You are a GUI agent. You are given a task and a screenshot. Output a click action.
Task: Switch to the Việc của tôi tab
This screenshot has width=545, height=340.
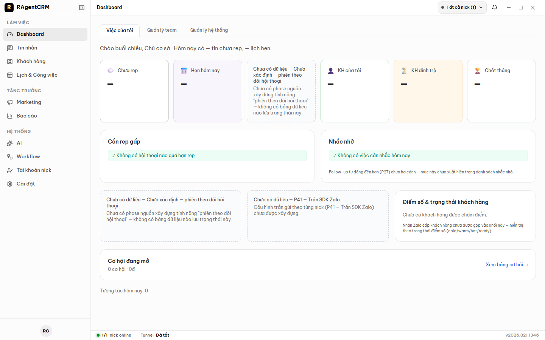pos(120,31)
